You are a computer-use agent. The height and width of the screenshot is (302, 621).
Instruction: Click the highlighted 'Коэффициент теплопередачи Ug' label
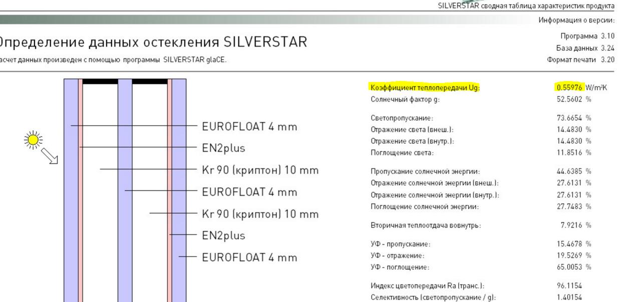(x=425, y=88)
